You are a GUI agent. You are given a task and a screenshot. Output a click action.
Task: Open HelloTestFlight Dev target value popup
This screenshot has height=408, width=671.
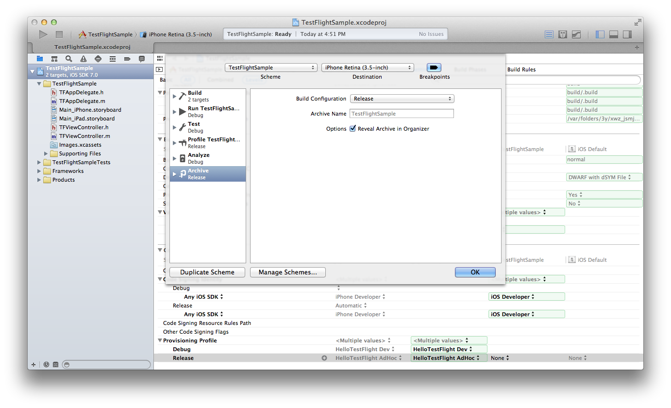[449, 349]
